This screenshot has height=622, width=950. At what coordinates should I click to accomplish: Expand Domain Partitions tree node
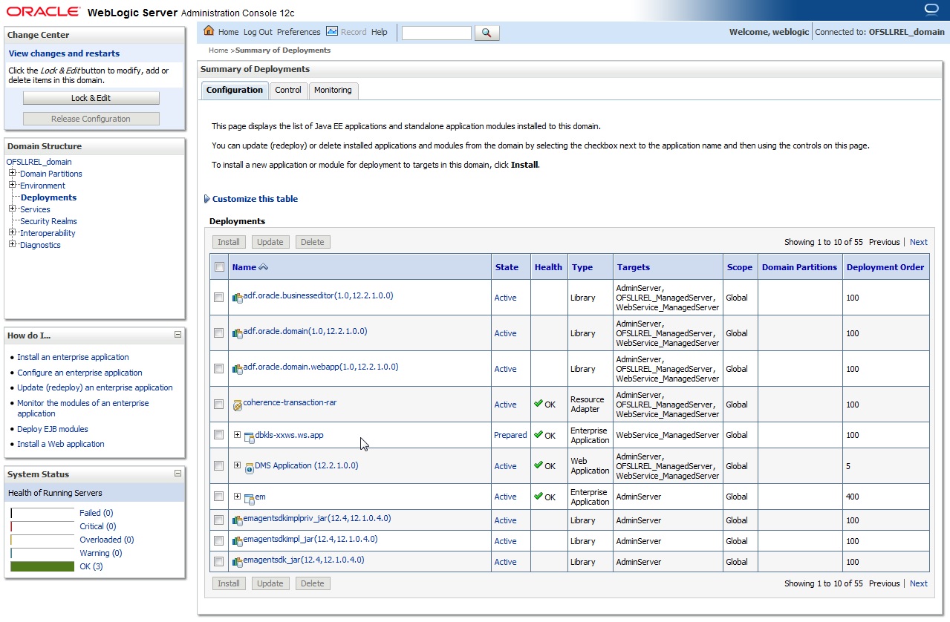point(12,173)
